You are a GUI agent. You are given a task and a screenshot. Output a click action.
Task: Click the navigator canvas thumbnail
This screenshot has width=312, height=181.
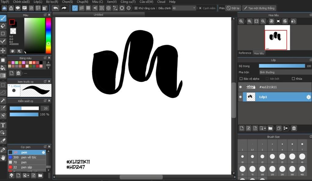(x=277, y=37)
